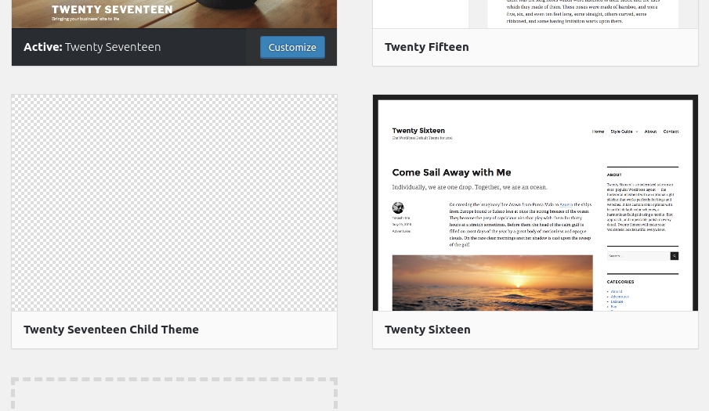Click the Twenty Seventeen header image
The width and height of the screenshot is (709, 411).
point(174,14)
